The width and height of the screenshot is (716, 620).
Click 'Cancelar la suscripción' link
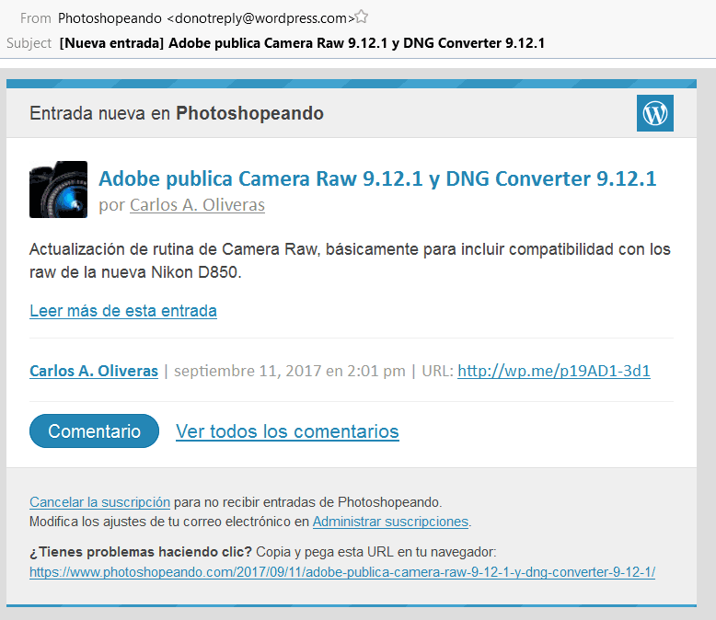click(99, 502)
